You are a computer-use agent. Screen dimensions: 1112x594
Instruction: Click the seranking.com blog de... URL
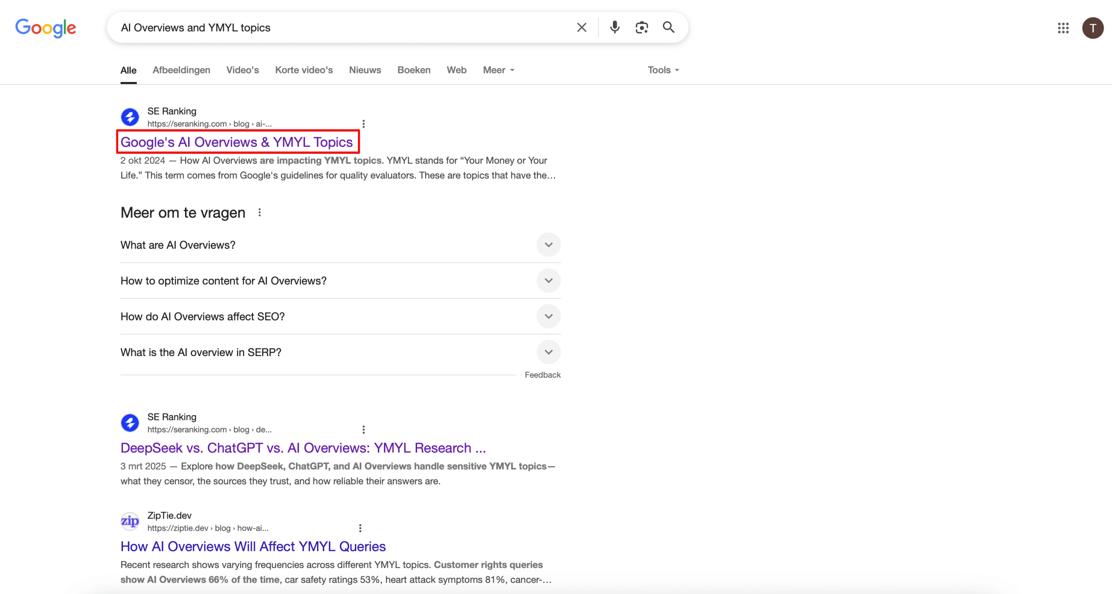pos(209,429)
